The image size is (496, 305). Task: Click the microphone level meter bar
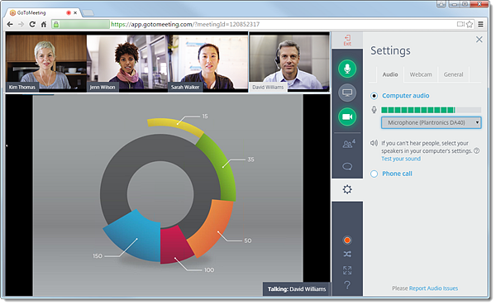[x=431, y=110]
